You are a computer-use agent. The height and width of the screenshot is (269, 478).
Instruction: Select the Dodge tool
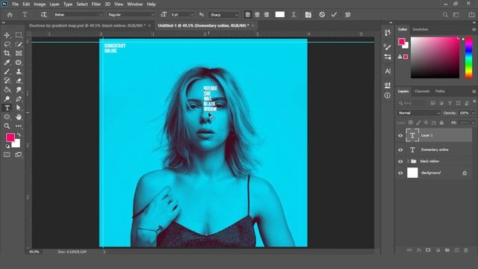point(7,99)
